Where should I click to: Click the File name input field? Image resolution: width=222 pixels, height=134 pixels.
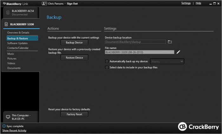click(140, 52)
